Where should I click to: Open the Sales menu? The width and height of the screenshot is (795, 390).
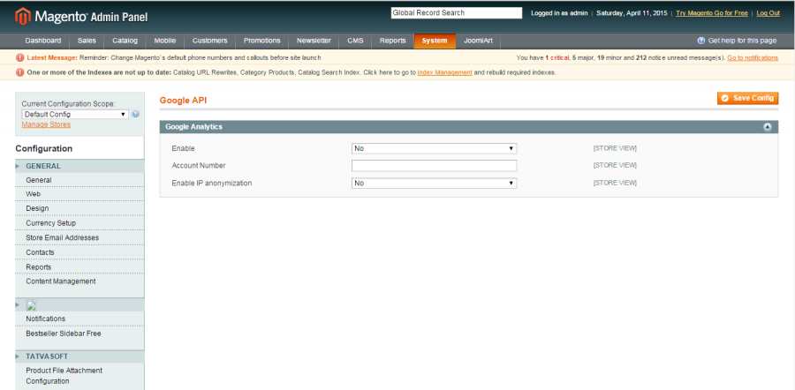point(87,41)
